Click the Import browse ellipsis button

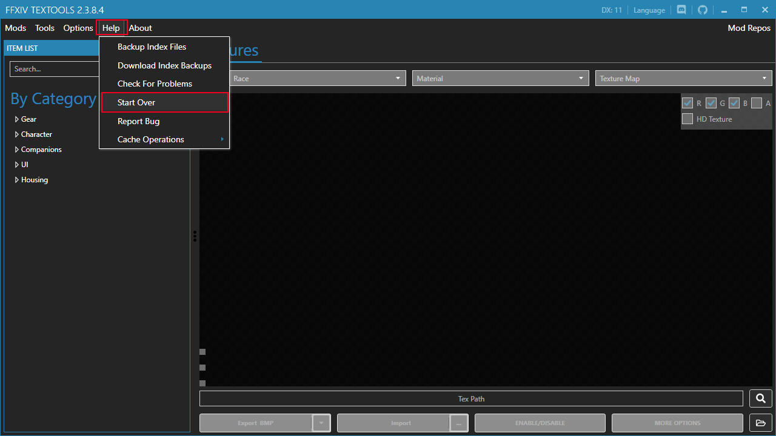pos(458,423)
